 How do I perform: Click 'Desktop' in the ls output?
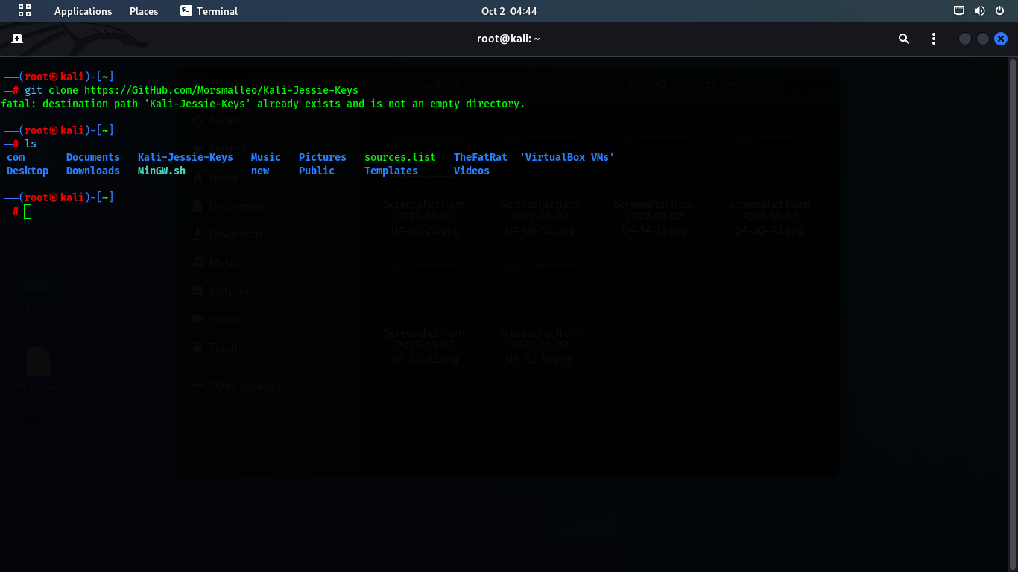(x=28, y=171)
